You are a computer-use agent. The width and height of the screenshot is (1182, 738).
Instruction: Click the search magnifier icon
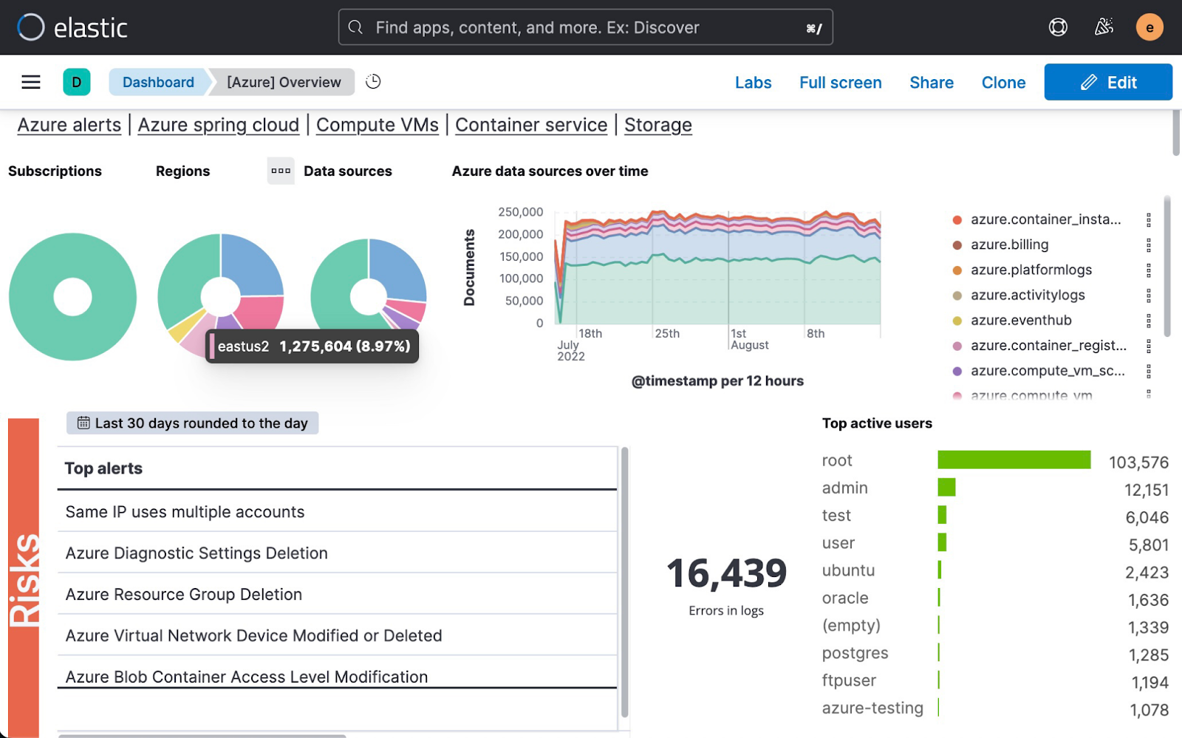(x=355, y=27)
